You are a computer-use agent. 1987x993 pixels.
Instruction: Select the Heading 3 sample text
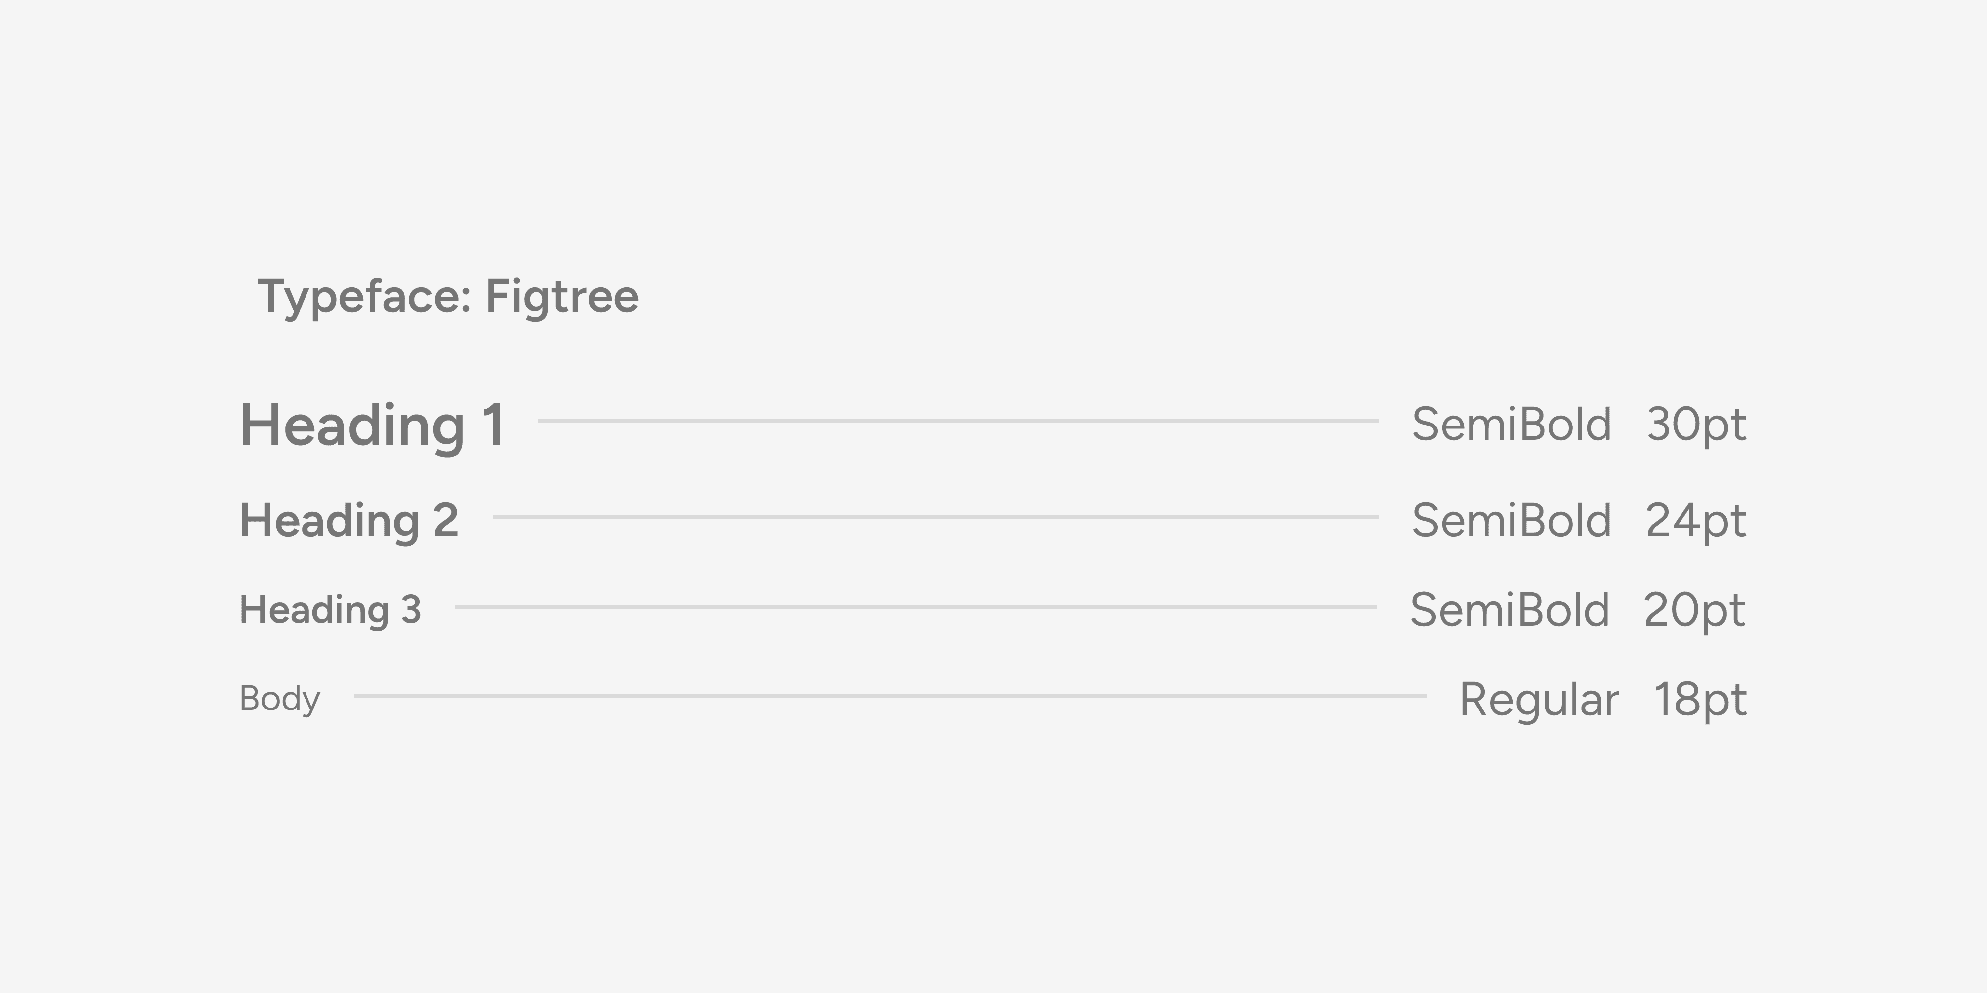coord(330,611)
